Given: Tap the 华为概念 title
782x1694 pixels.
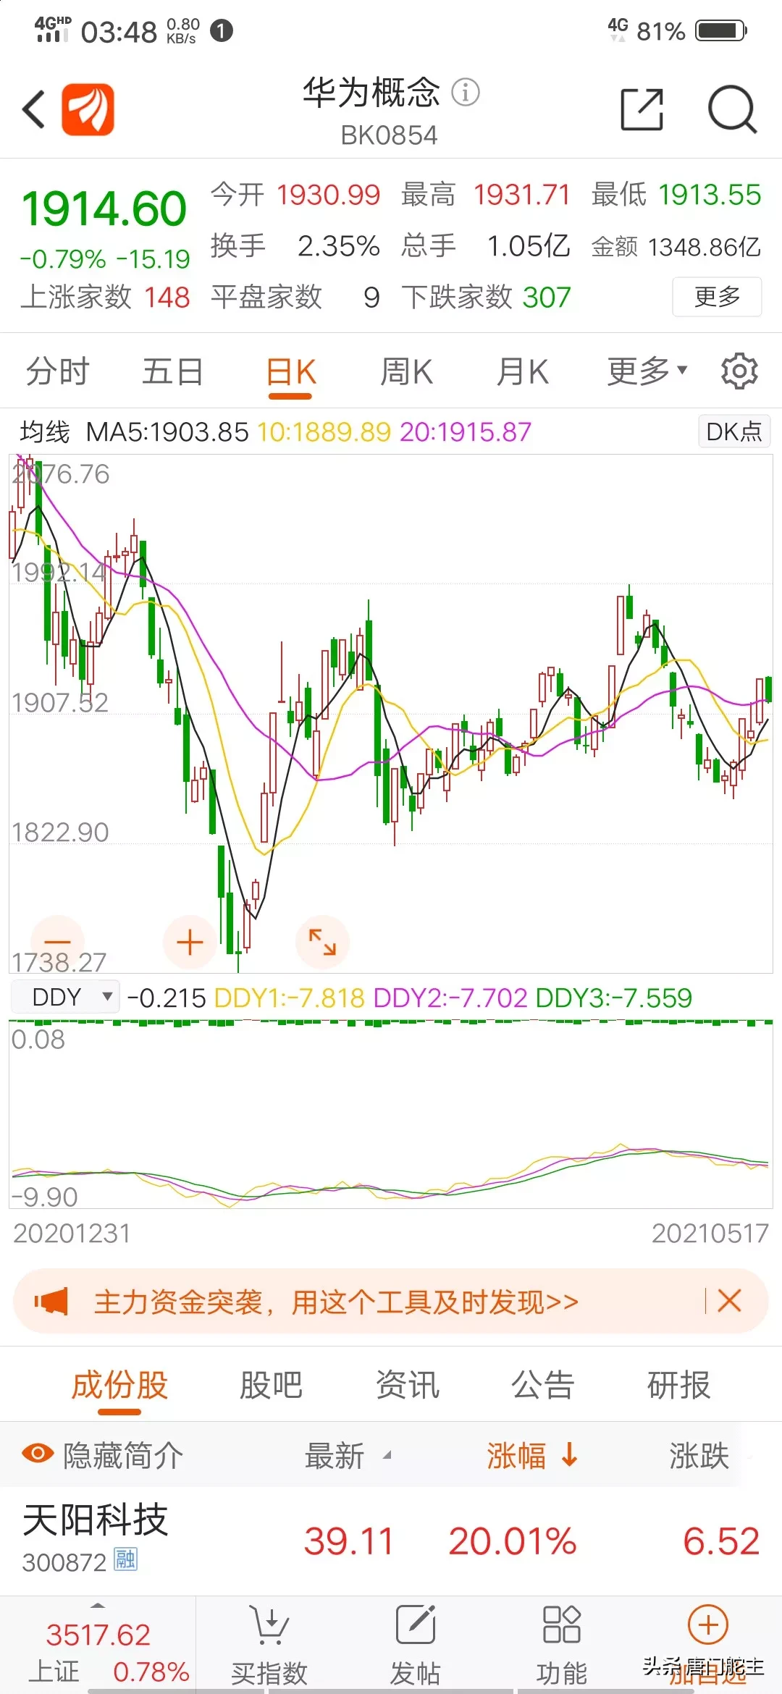Looking at the screenshot, I should pos(371,93).
